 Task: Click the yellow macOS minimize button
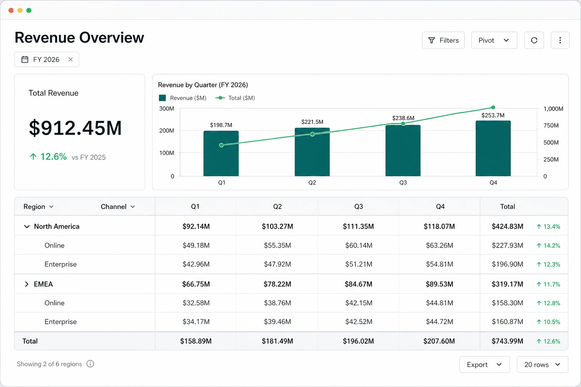pos(20,10)
